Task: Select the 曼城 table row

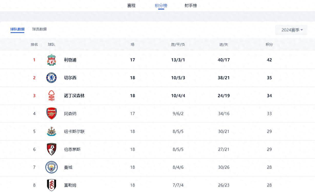Action: pyautogui.click(x=157, y=167)
